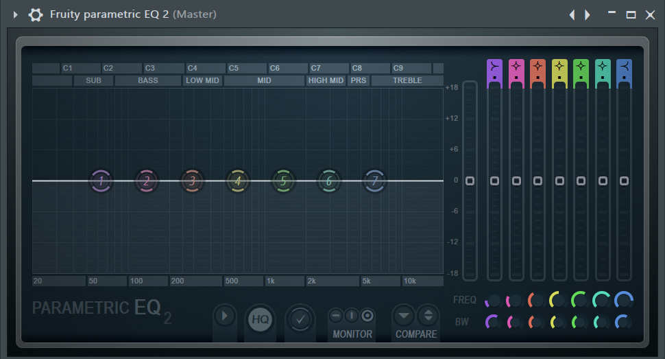Click teal band 6 gain slider handle

pos(603,181)
